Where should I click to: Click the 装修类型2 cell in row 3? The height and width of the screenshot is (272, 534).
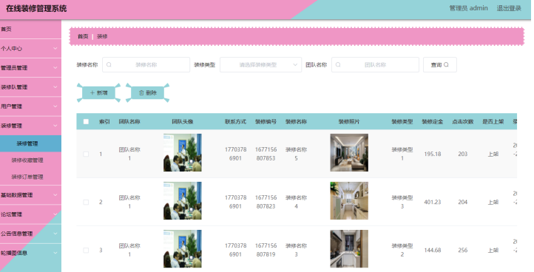[x=402, y=251]
